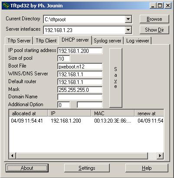Screen dimensions: 174x178
Task: Open the Server interfaces dropdown
Action: pos(128,30)
